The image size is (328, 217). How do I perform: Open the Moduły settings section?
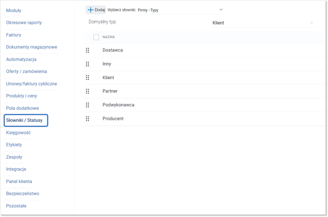click(13, 11)
